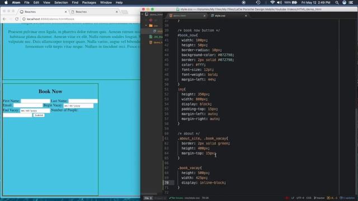Click the screen recording status icon
Screen dimensions: 358x201
244,2
